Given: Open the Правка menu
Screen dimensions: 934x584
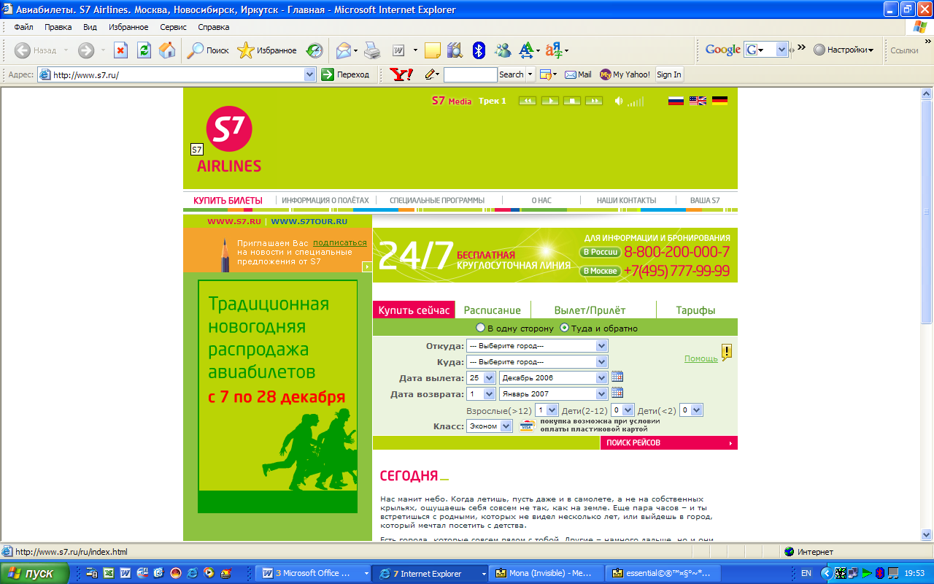Looking at the screenshot, I should [58, 27].
